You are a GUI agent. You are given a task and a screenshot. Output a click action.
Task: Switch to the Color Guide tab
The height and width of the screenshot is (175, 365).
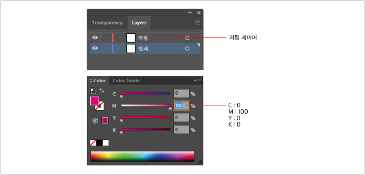(126, 80)
